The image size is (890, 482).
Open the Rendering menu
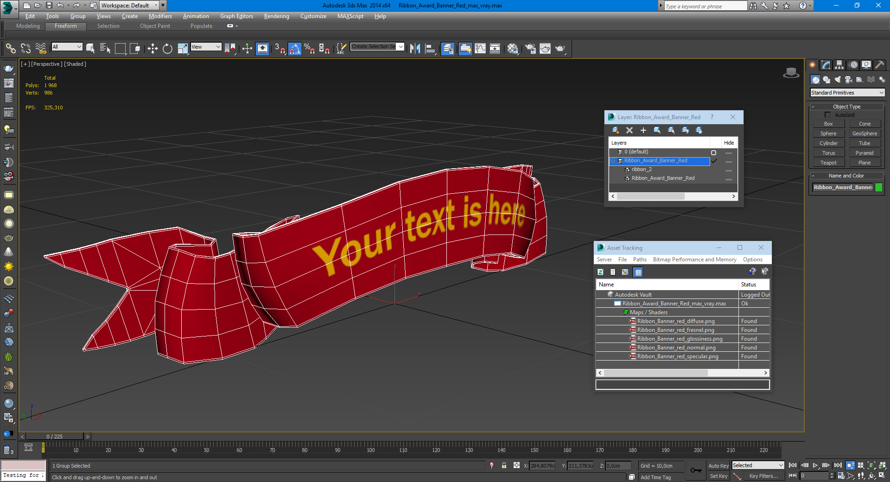pos(276,16)
